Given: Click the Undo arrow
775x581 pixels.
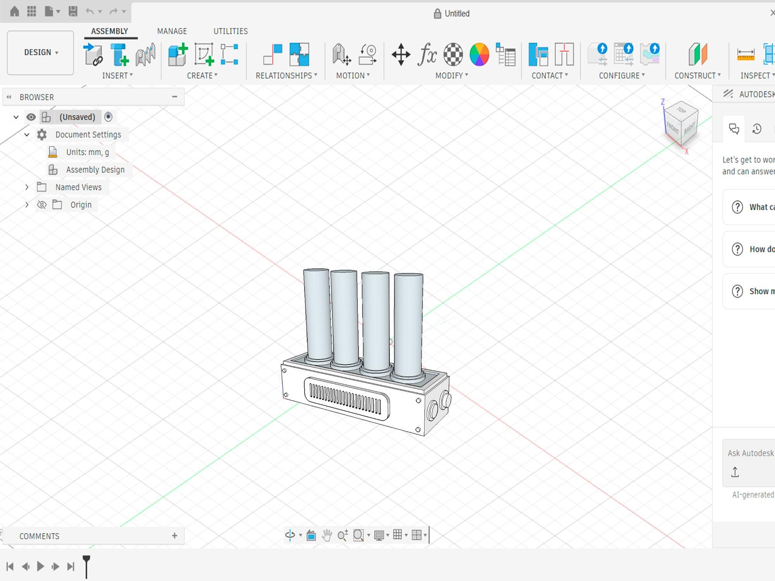Looking at the screenshot, I should pyautogui.click(x=90, y=11).
